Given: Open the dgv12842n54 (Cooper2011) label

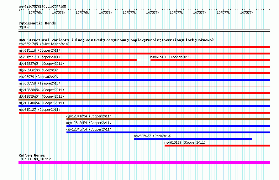Looking at the screenshot, I should point(89,123).
